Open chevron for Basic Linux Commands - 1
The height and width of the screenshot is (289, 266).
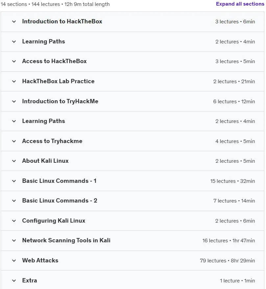coord(14,181)
